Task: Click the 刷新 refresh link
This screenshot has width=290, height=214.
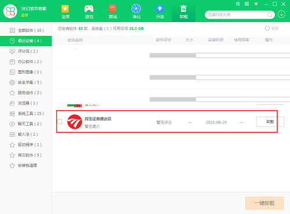Action: pos(271,28)
